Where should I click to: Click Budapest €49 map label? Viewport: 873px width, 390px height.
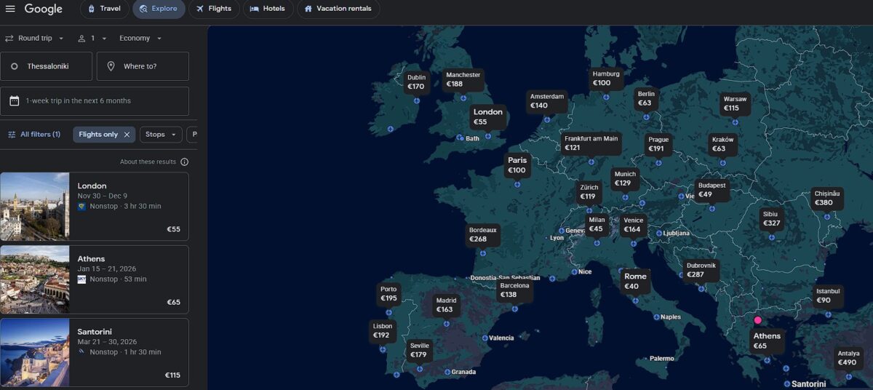click(x=711, y=190)
